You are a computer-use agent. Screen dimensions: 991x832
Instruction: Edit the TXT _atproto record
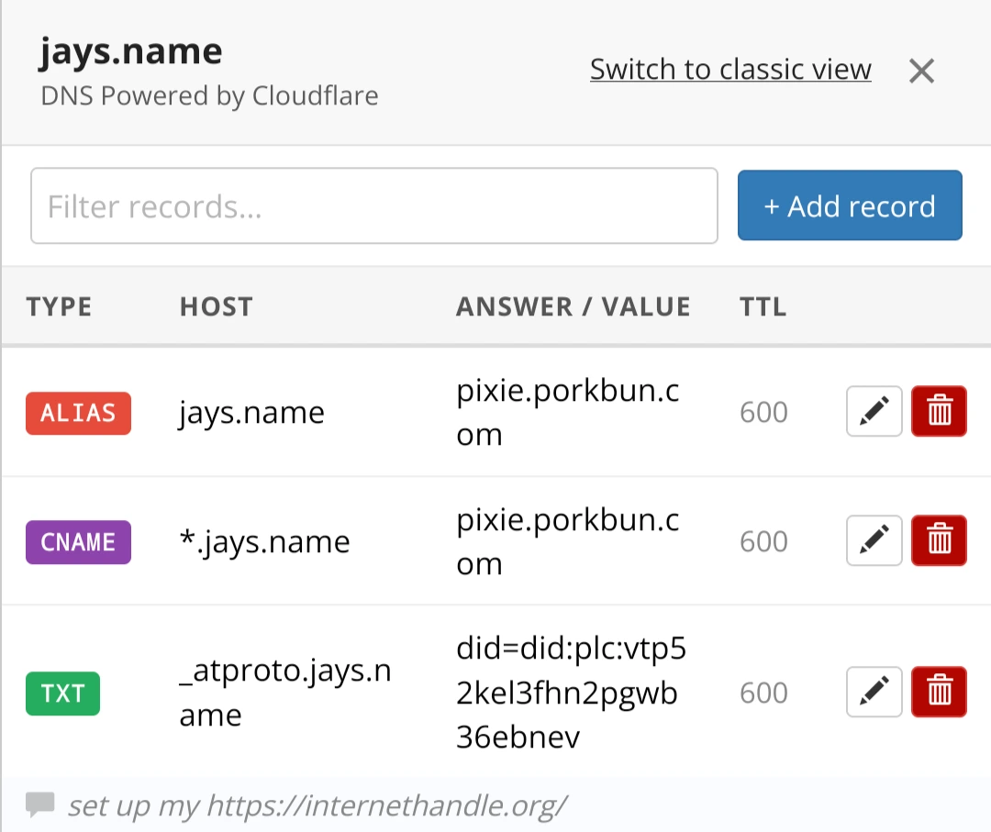click(x=874, y=692)
